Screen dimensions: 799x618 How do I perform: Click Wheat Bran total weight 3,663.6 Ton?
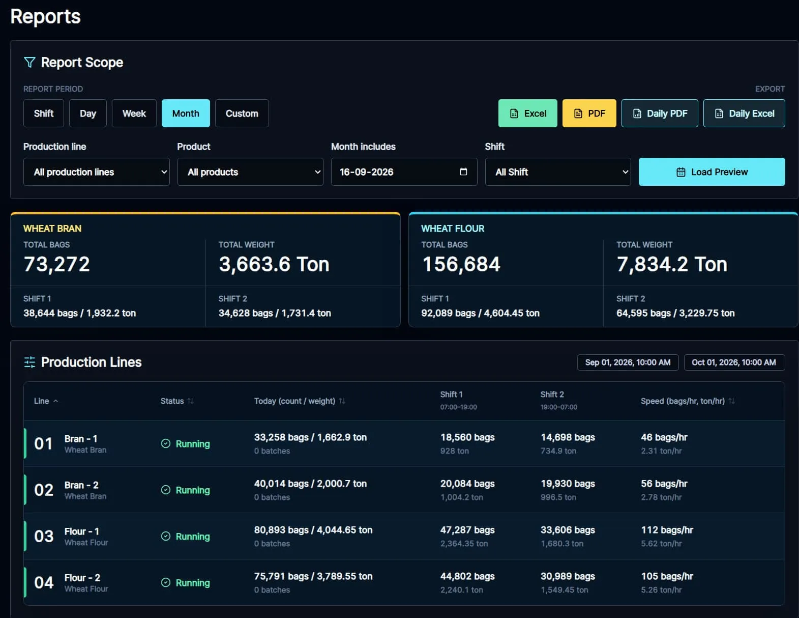click(x=274, y=264)
